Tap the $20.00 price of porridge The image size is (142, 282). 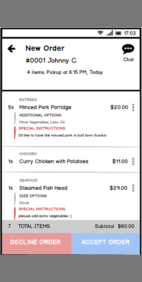pyautogui.click(x=119, y=107)
